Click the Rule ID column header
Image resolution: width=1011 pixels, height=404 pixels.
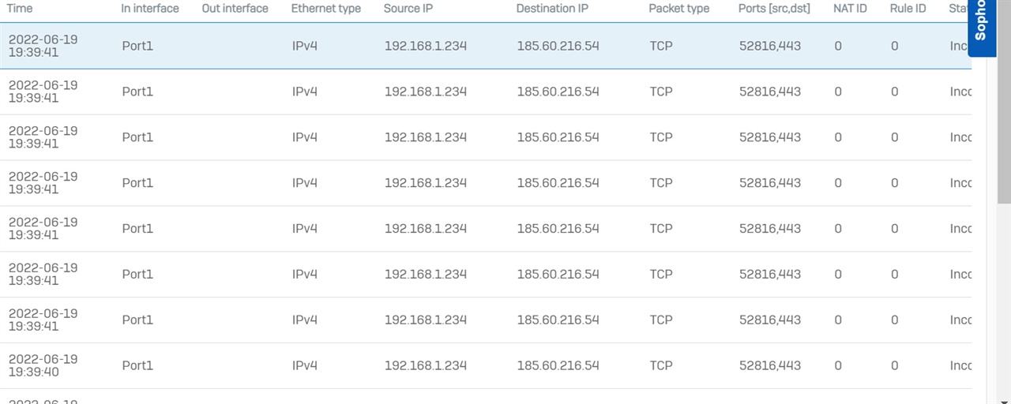point(908,9)
